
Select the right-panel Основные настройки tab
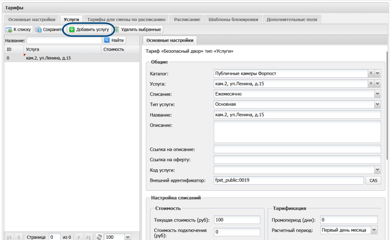tap(170, 41)
